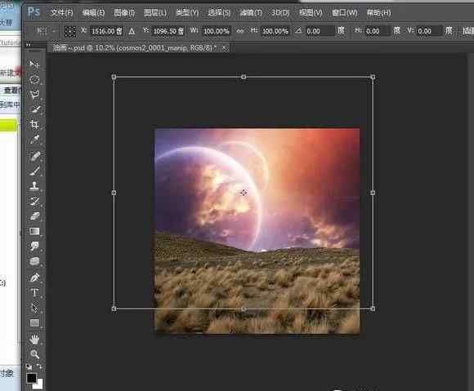Select the Horizontal Type tool
474x391 pixels.
pos(34,292)
